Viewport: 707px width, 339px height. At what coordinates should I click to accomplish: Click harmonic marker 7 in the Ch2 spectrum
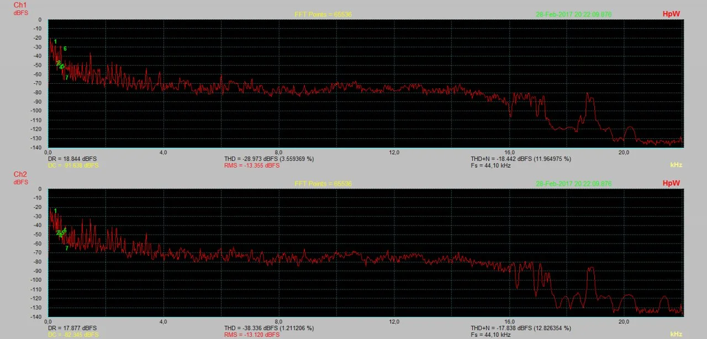67,249
